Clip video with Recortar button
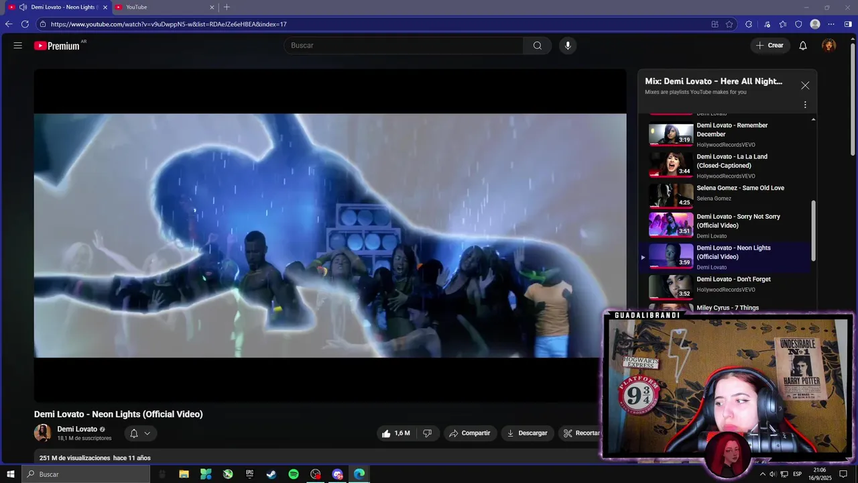Image resolution: width=858 pixels, height=483 pixels. point(580,433)
